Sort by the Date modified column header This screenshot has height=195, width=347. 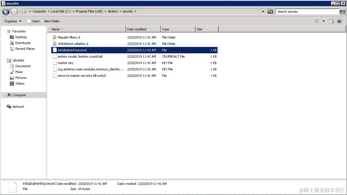click(x=143, y=29)
